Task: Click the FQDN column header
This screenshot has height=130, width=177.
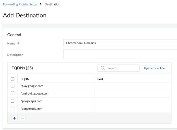Action: (25, 79)
